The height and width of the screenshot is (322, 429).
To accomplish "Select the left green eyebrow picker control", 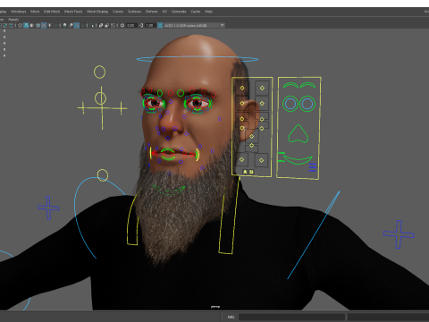I will pyautogui.click(x=290, y=85).
